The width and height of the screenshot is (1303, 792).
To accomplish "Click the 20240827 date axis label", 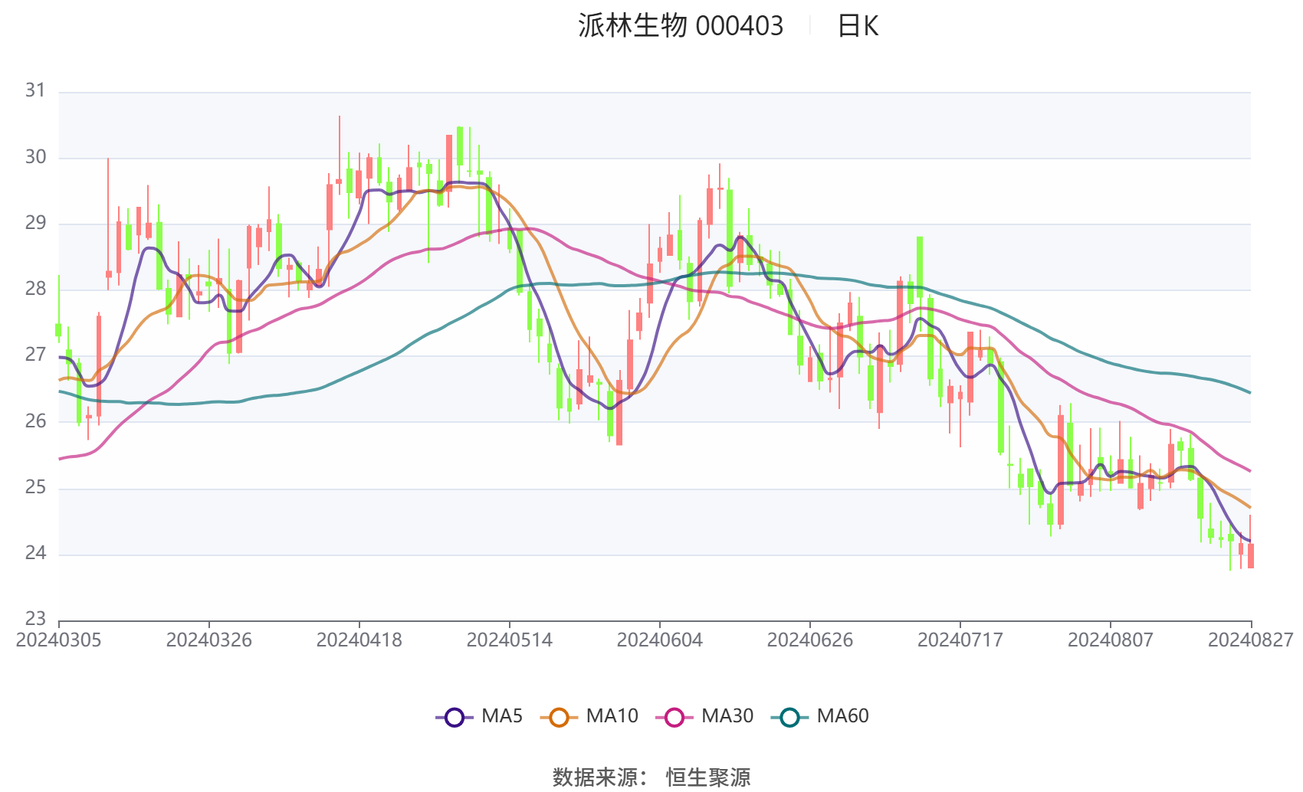I will click(1251, 640).
